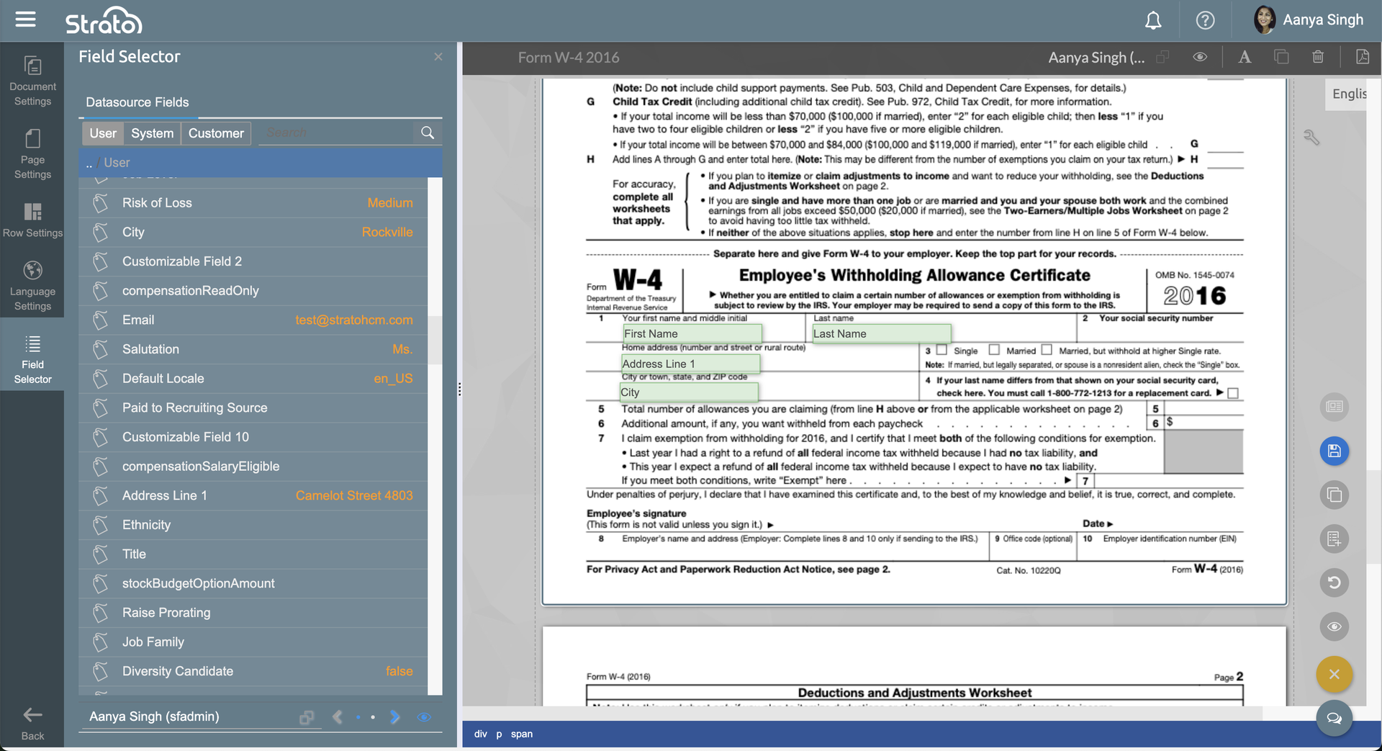Go to next user with right chevron
The height and width of the screenshot is (751, 1382).
(x=395, y=716)
